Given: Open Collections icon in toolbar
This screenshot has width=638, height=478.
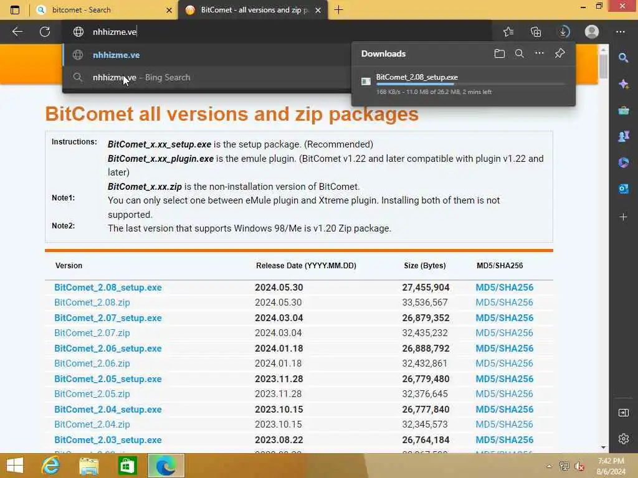Looking at the screenshot, I should 536,32.
